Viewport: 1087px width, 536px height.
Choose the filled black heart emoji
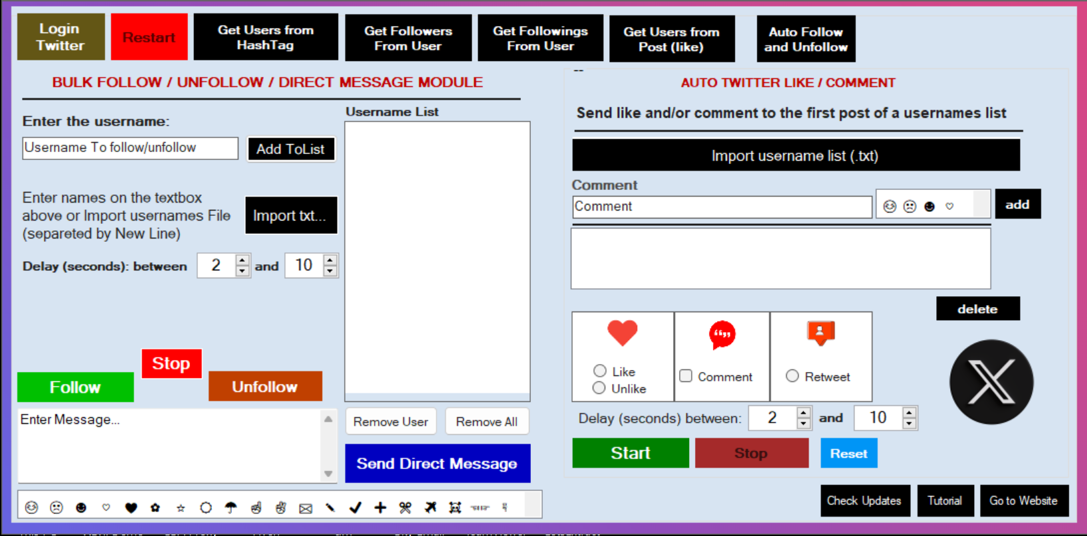click(131, 508)
